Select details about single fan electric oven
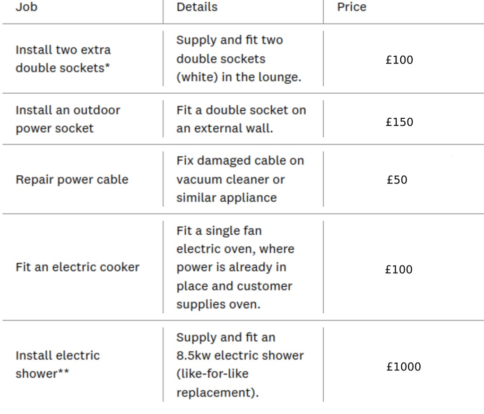 (235, 240)
